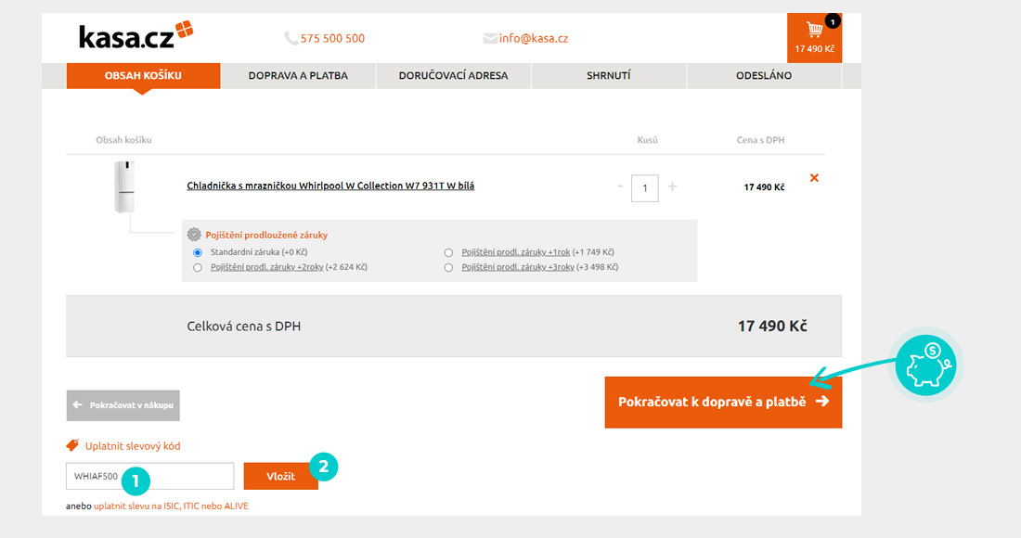
Task: Click the refrigerator product thumbnail
Action: pos(124,186)
